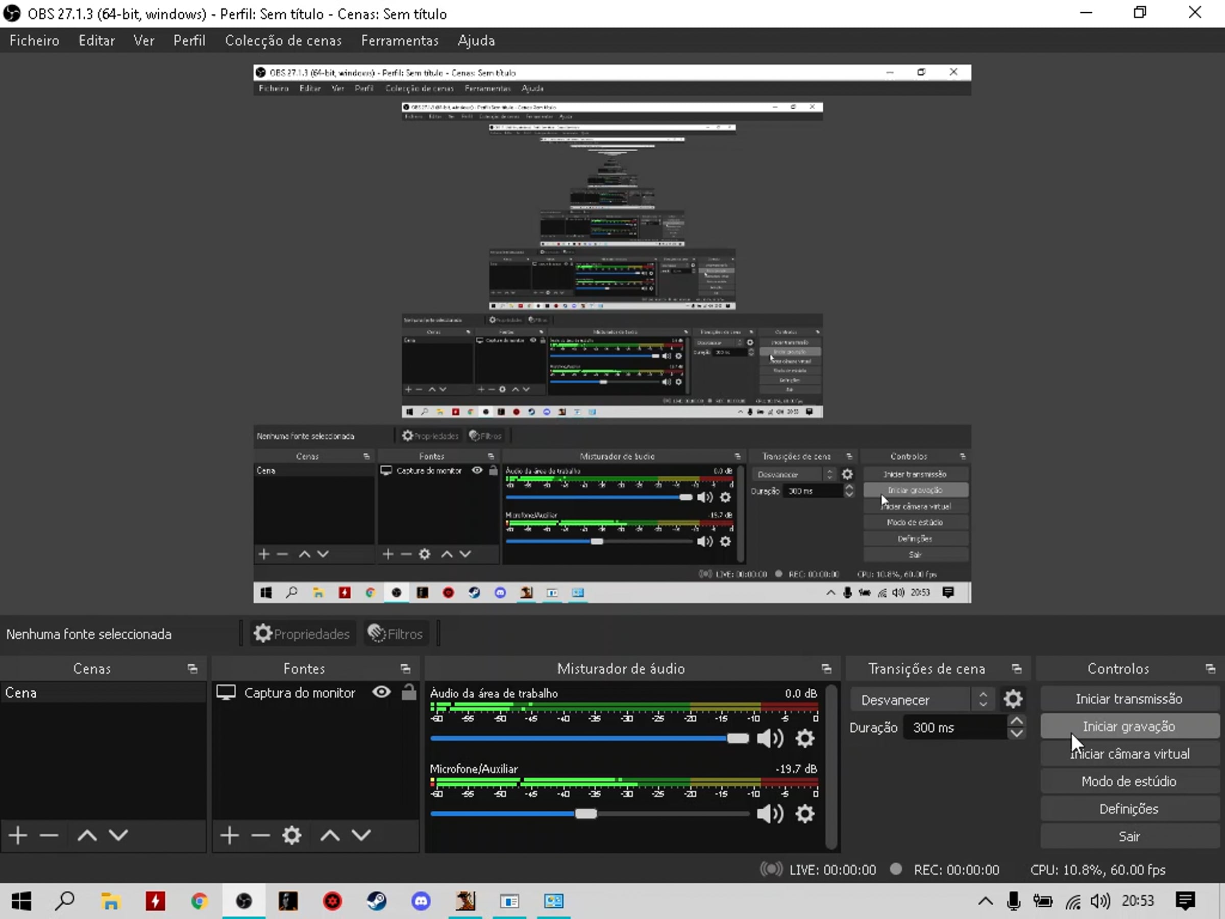
Task: Remove selected scene with minus icon
Action: (48, 835)
